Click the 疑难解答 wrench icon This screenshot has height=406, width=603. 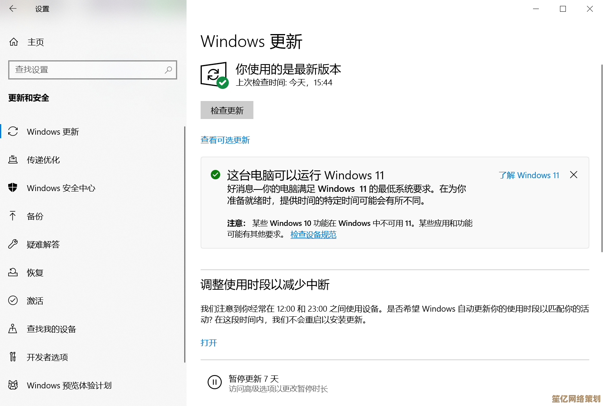point(13,244)
